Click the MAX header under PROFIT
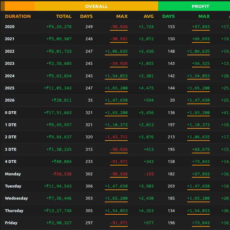Viewport: 230px width, 230px height. click(204, 16)
